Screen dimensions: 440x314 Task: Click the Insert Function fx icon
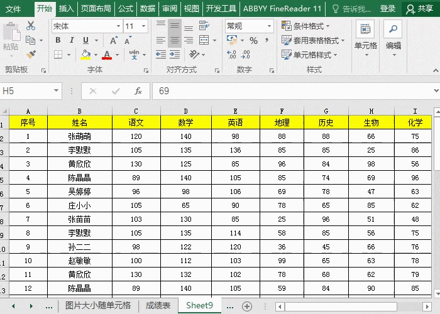coord(138,91)
